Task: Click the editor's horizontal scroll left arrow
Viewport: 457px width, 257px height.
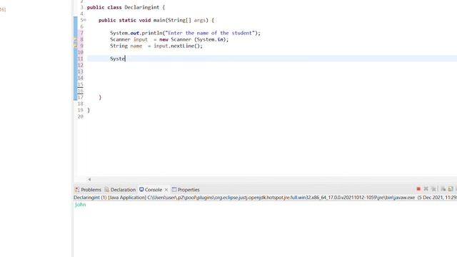Action: point(89,179)
